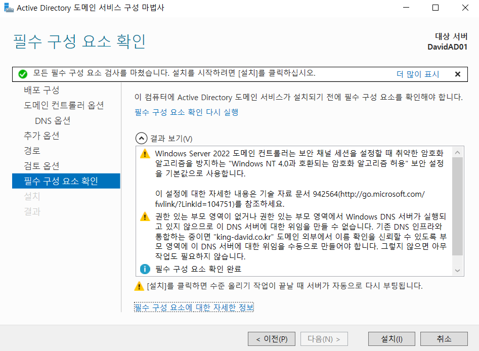Click the 'DavidAD01' target server text

pos(447,47)
